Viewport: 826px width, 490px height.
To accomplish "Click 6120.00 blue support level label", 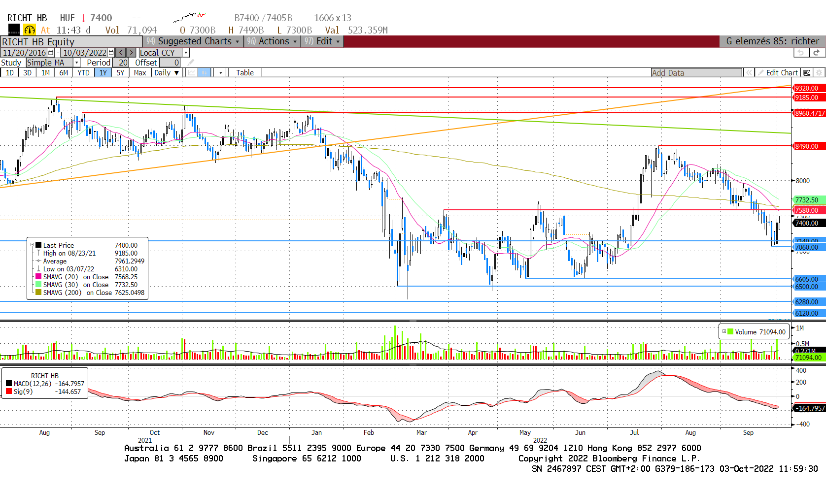I will pos(809,313).
